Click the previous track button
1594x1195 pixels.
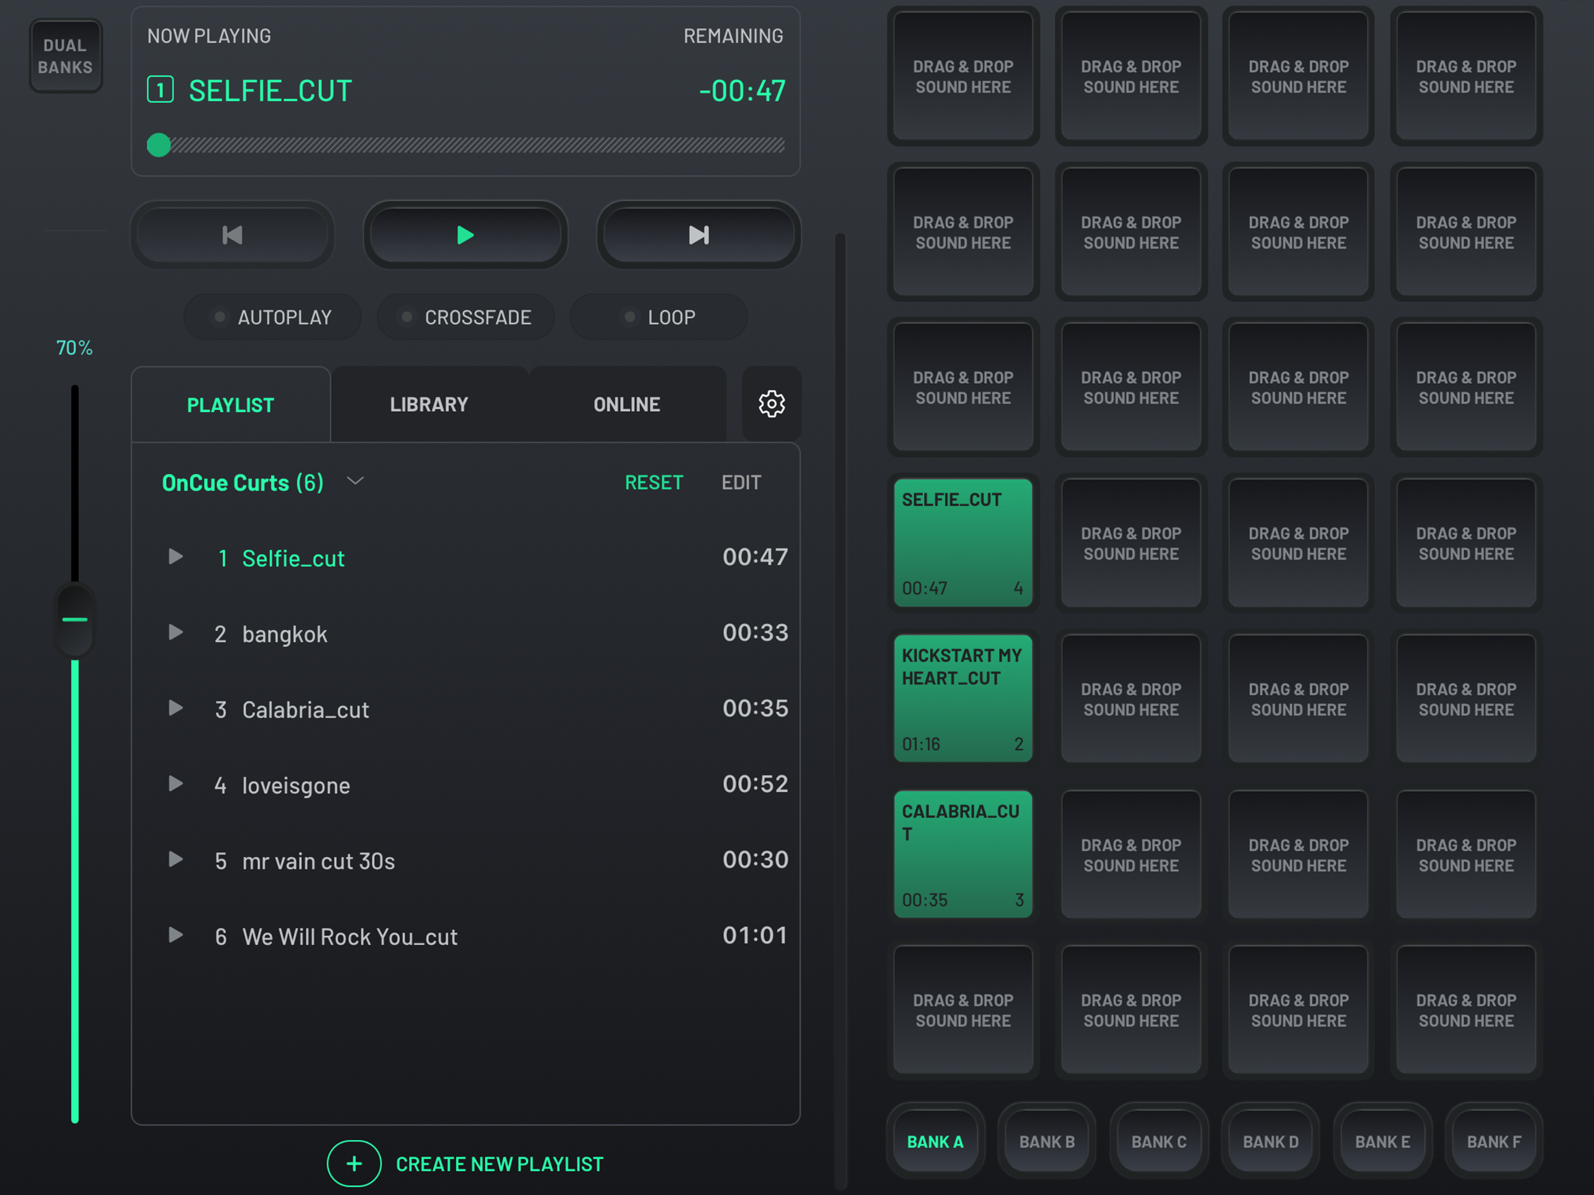[232, 235]
